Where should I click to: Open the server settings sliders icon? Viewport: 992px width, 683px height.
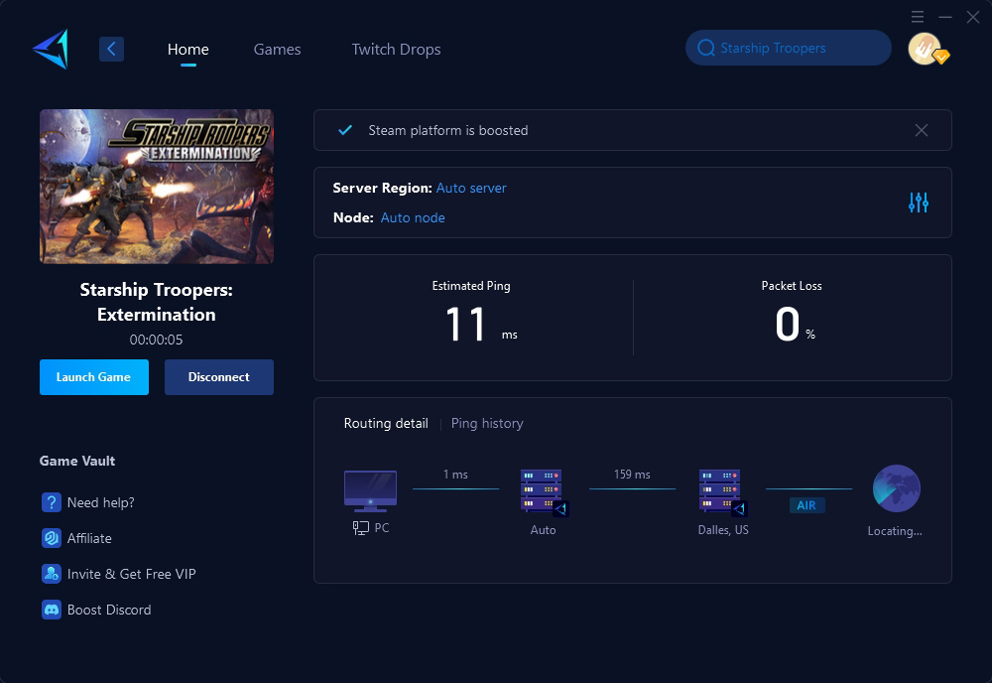click(918, 203)
